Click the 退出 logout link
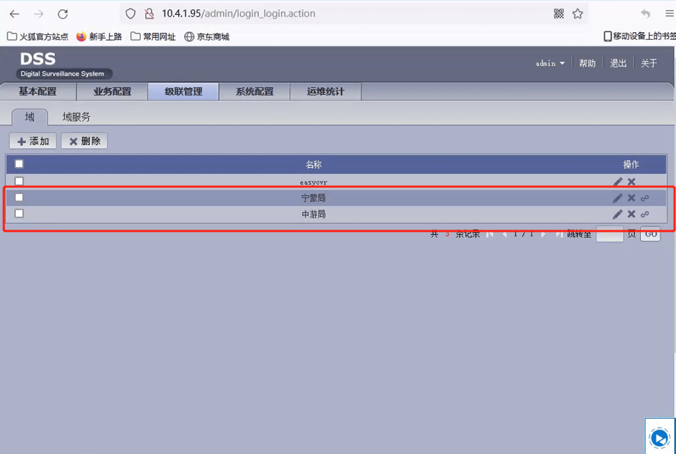Image resolution: width=676 pixels, height=454 pixels. (618, 63)
